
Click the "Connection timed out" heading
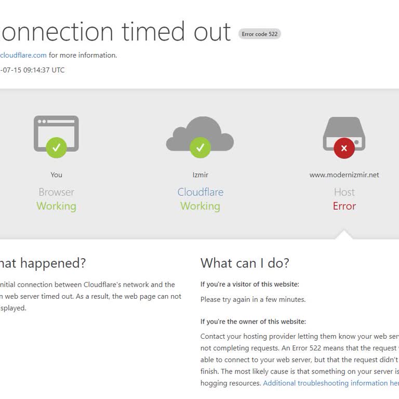coord(115,32)
